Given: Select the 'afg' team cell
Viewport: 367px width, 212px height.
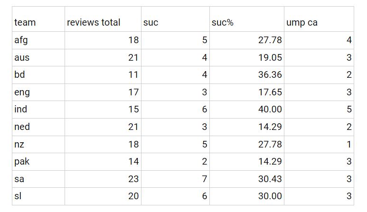Looking at the screenshot, I should coord(38,40).
